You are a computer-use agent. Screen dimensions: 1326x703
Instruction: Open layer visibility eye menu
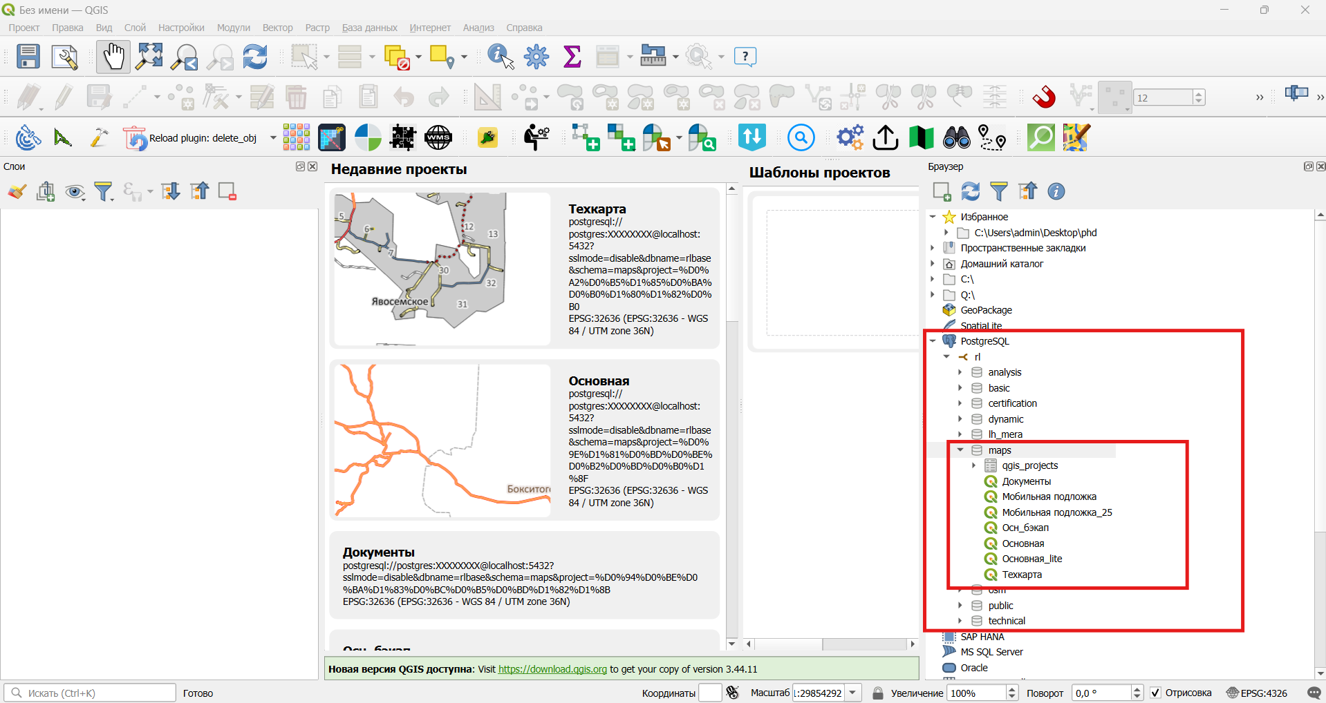tap(75, 191)
